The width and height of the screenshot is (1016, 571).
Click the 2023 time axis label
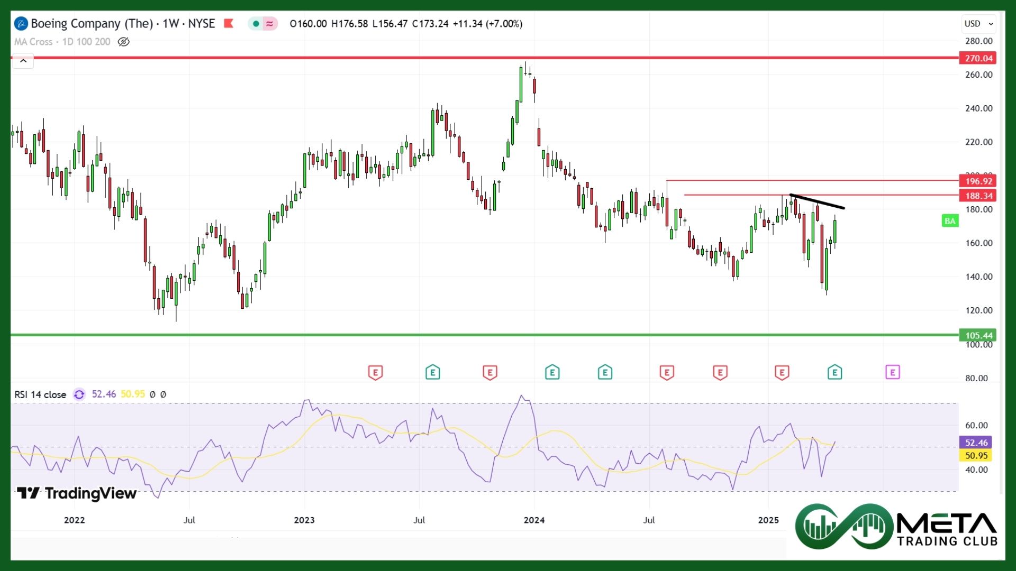click(x=304, y=520)
